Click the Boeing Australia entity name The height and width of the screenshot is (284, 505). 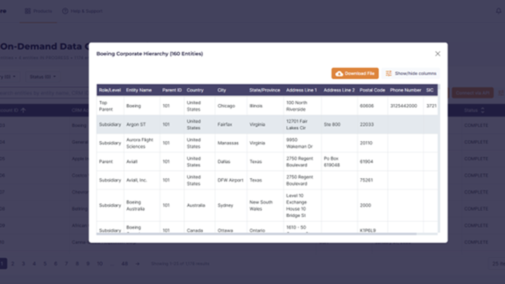pyautogui.click(x=135, y=205)
